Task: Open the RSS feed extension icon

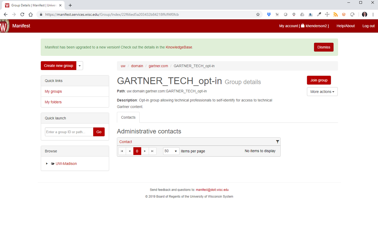Action: [x=335, y=14]
